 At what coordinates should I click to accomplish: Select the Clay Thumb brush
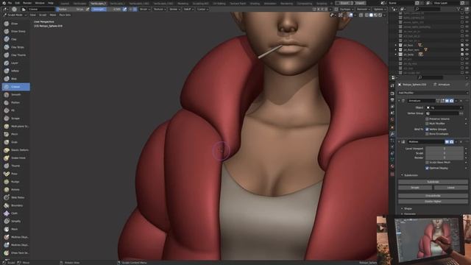[15, 55]
